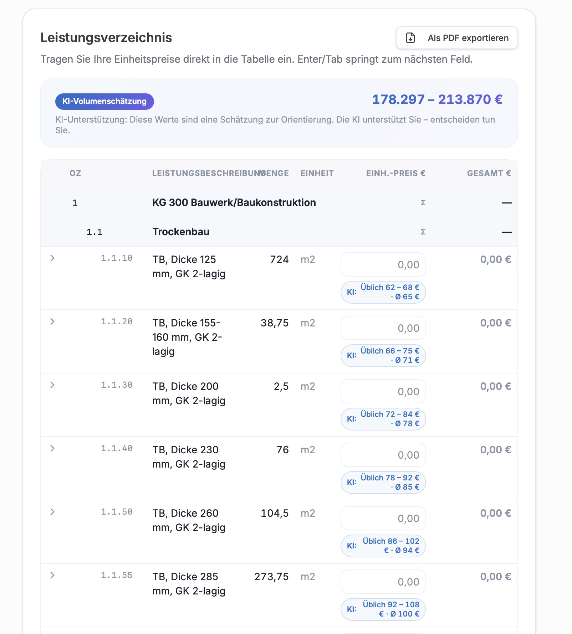Expand row 1.1.30 with its chevron
This screenshot has height=634, width=572.
[52, 385]
